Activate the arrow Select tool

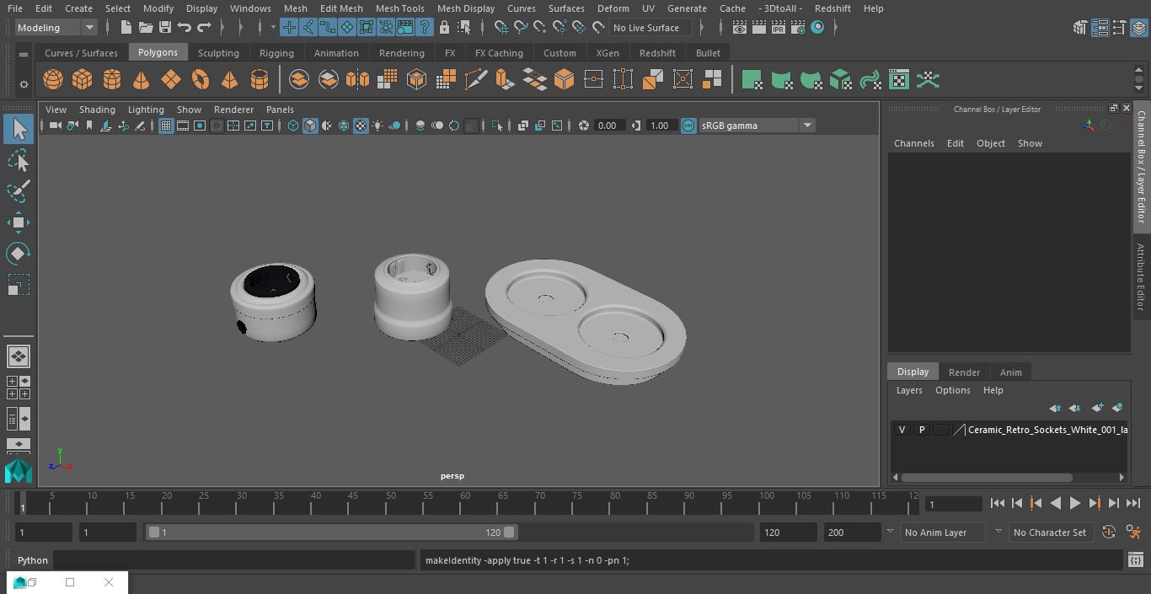click(18, 129)
